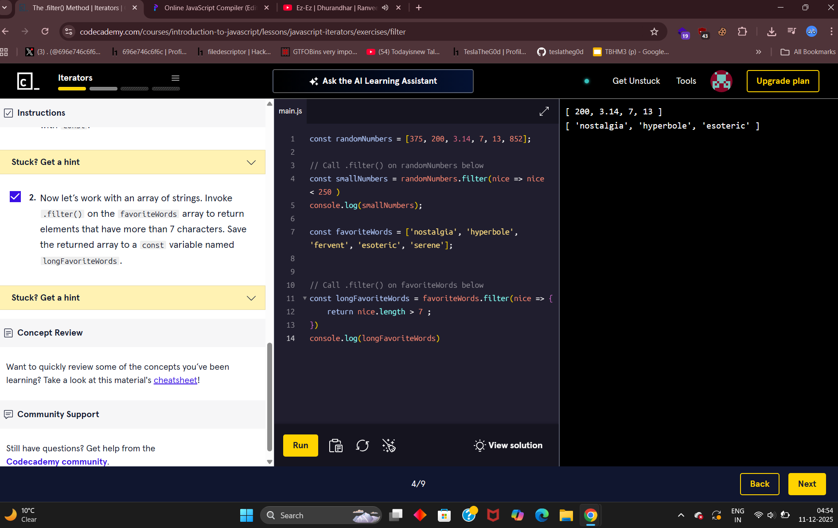Bookmark this page with the star icon
This screenshot has height=528, width=838.
point(654,31)
